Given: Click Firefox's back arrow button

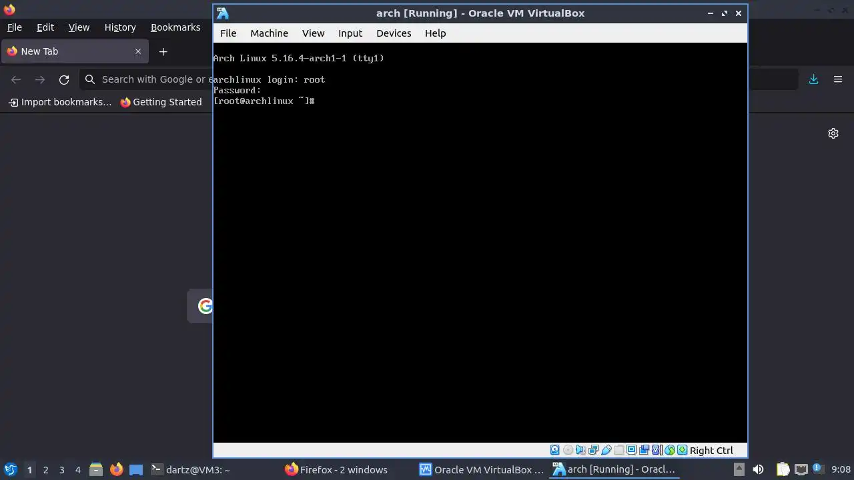Looking at the screenshot, I should [x=16, y=79].
